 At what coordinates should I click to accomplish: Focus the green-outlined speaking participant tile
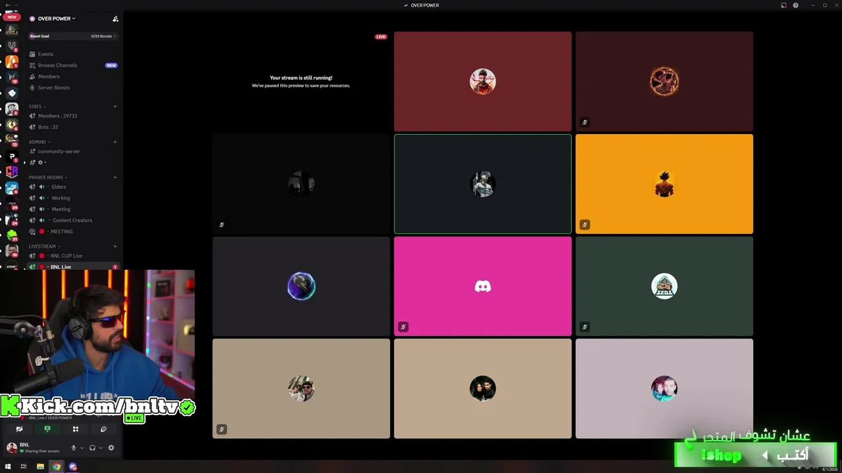483,184
